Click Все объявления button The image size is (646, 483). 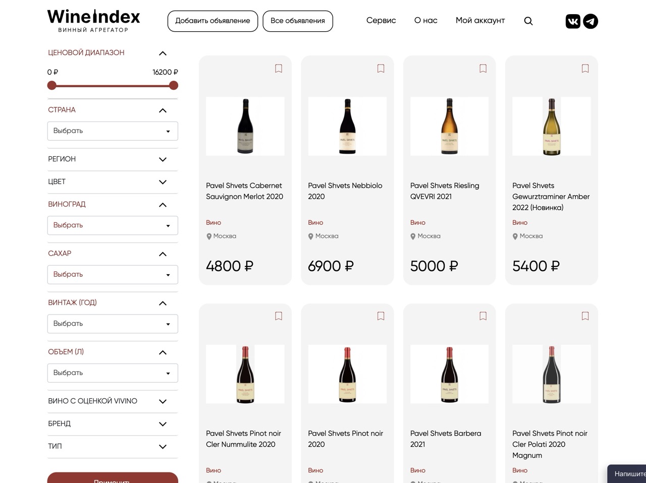(298, 21)
